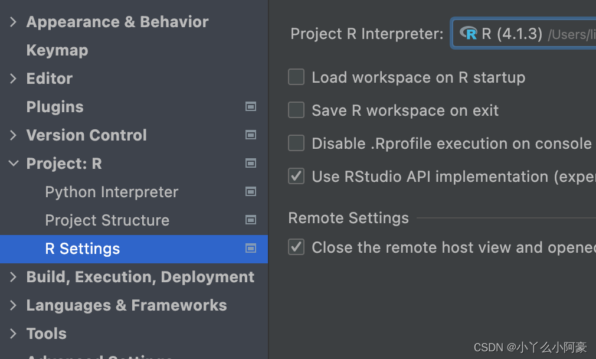Open Languages & Frameworks settings
Screen dimensions: 596x359
(126, 305)
